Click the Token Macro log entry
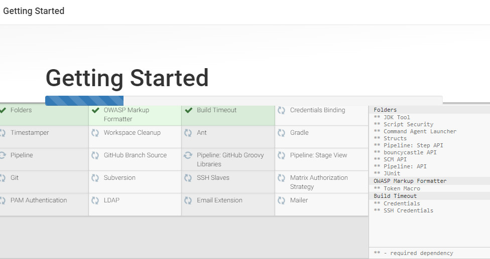Image resolution: width=490 pixels, height=259 pixels. (x=397, y=188)
